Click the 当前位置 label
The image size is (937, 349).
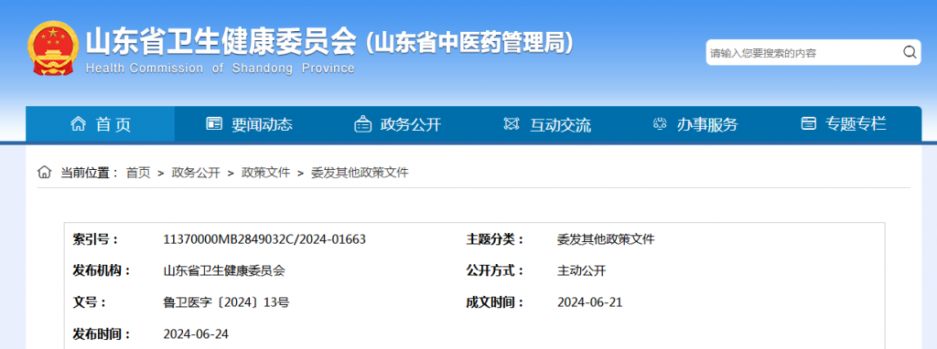(x=90, y=173)
